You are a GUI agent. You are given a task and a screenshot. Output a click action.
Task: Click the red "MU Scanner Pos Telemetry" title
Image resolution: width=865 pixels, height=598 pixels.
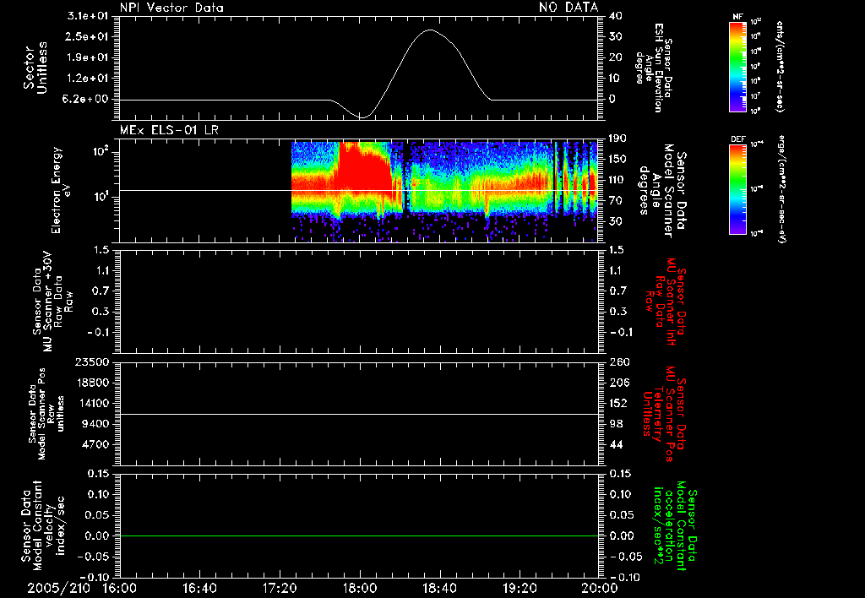point(665,414)
